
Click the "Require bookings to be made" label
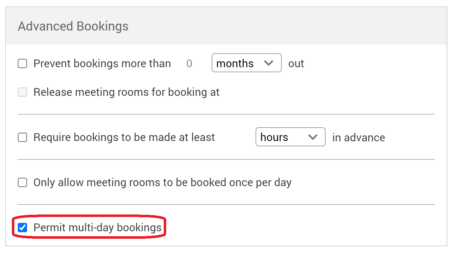(124, 137)
